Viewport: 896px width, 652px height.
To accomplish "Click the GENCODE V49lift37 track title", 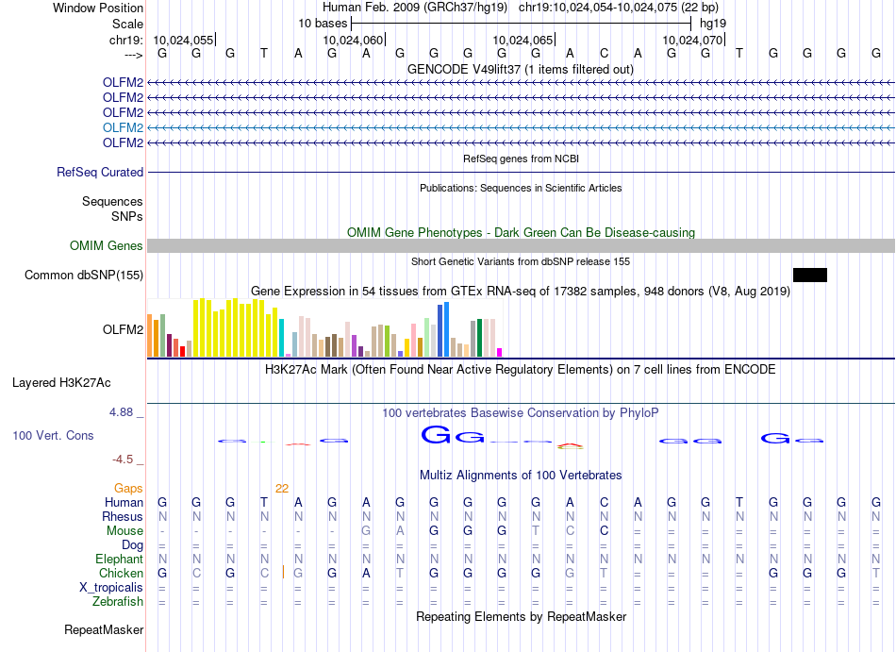I will click(521, 69).
